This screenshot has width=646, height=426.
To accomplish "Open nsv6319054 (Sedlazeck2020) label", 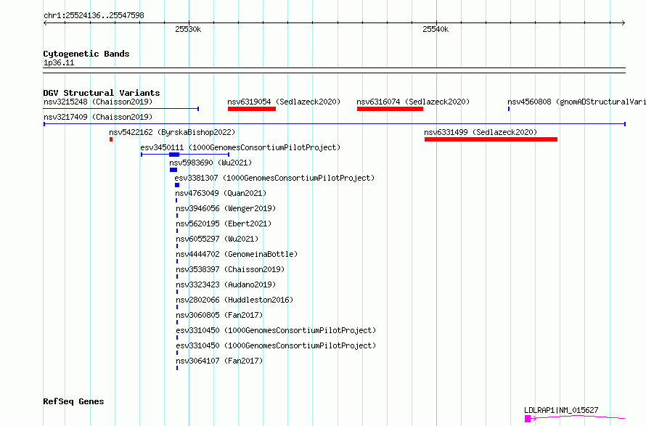I will pos(284,102).
